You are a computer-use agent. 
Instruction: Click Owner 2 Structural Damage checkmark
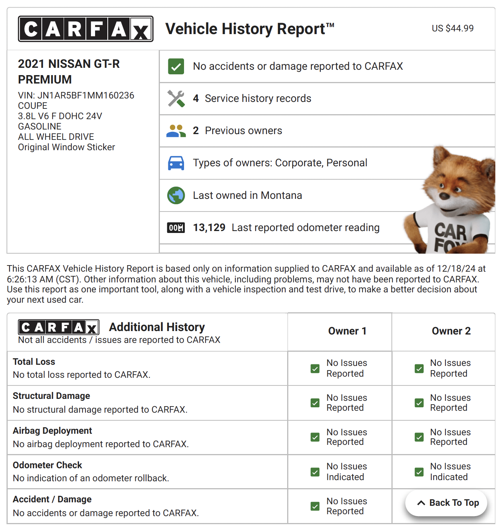pos(419,403)
